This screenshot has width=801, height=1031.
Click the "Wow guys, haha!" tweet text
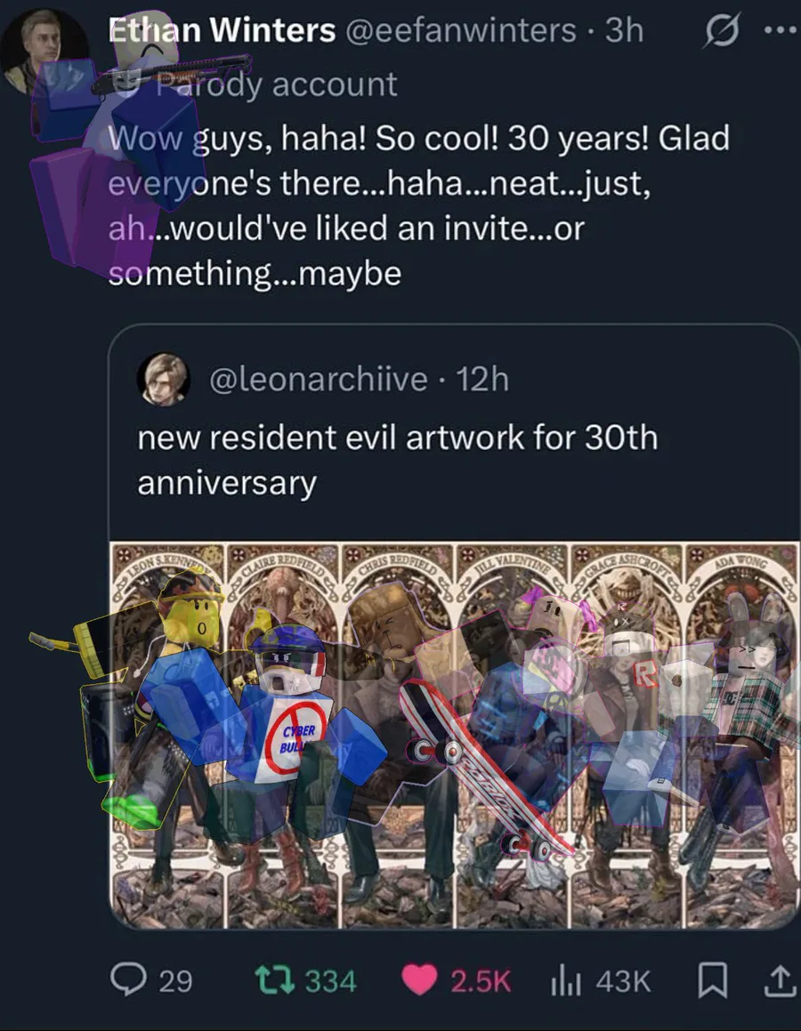click(418, 205)
